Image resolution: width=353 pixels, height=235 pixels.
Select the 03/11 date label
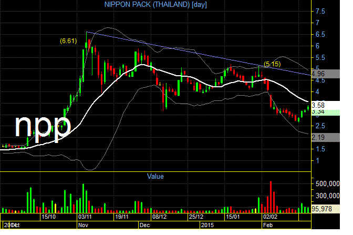click(x=85, y=217)
